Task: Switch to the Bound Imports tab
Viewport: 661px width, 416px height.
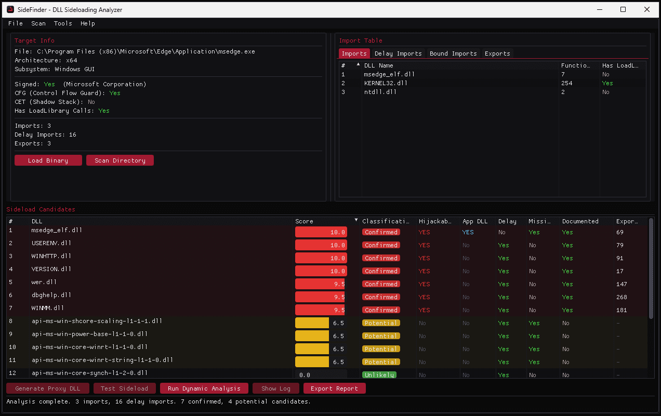Action: [453, 53]
